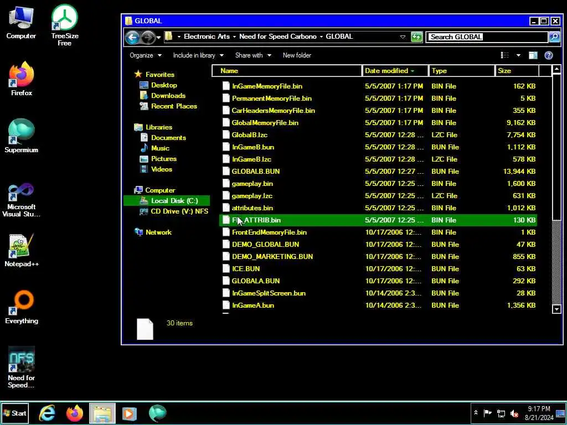Open recent pages dropdown near Forward
The width and height of the screenshot is (567, 425).
pyautogui.click(x=158, y=37)
